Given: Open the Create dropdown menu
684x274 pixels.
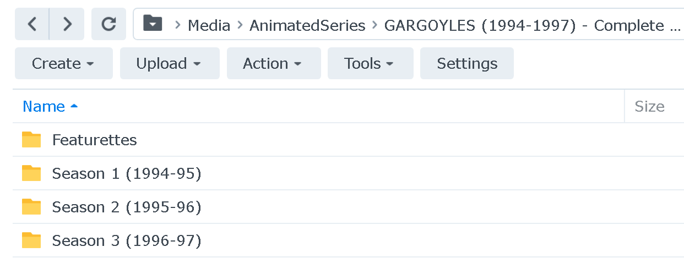Looking at the screenshot, I should (x=63, y=64).
